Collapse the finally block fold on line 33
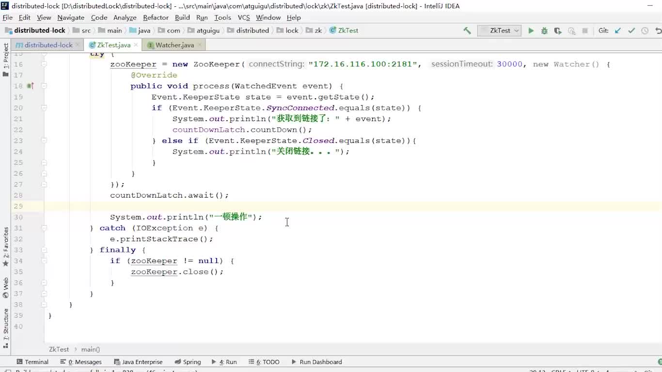 (x=44, y=250)
